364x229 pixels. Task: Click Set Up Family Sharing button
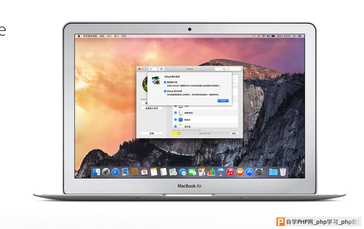152,108
